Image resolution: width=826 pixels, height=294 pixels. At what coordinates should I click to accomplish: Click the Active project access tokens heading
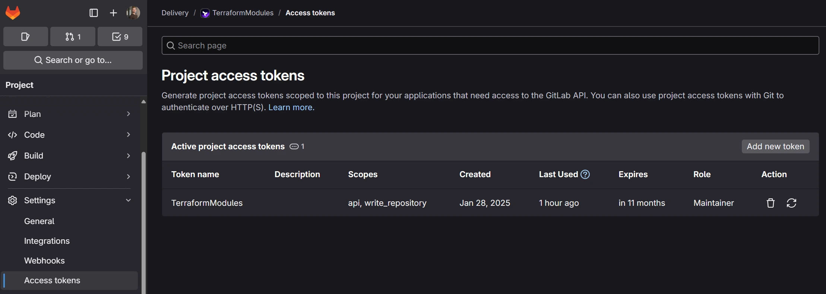pyautogui.click(x=228, y=146)
